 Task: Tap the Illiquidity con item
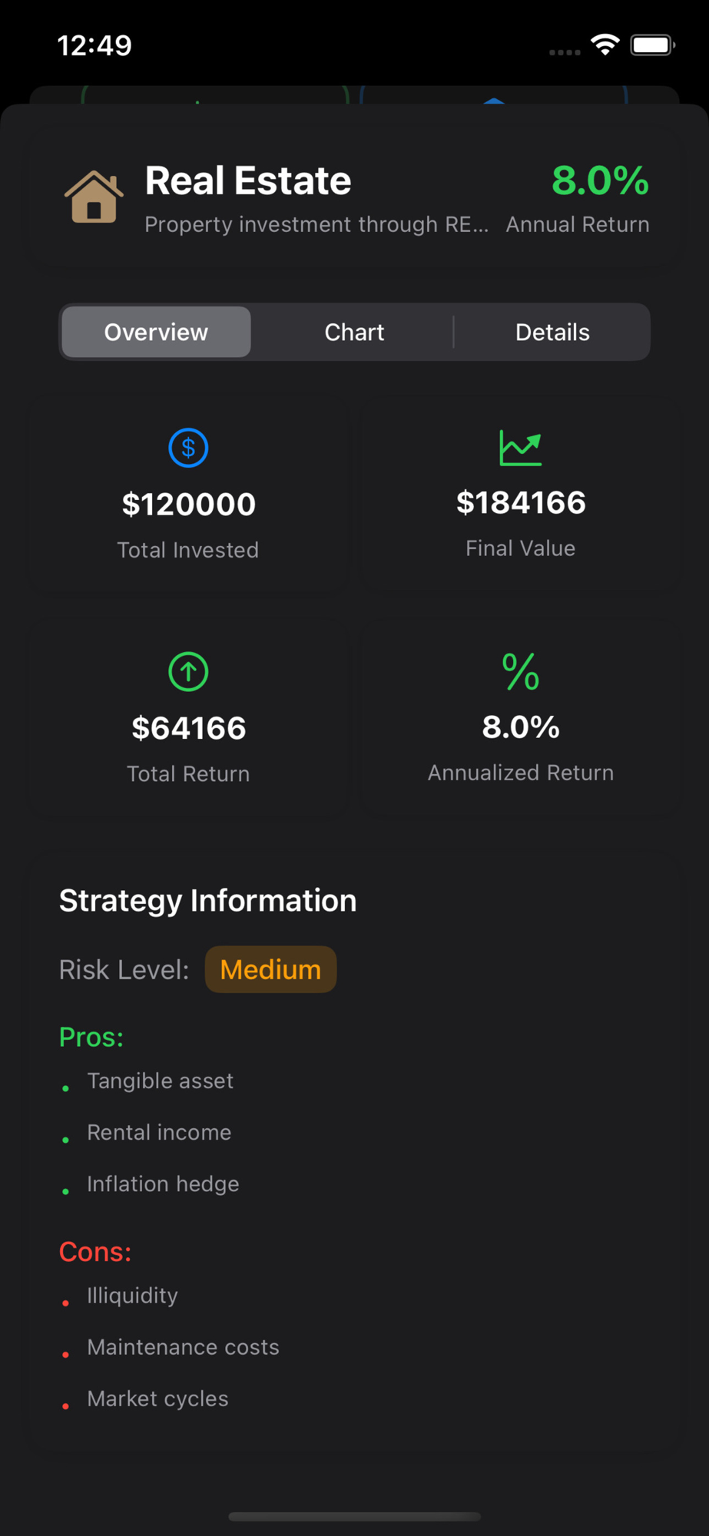point(132,1296)
